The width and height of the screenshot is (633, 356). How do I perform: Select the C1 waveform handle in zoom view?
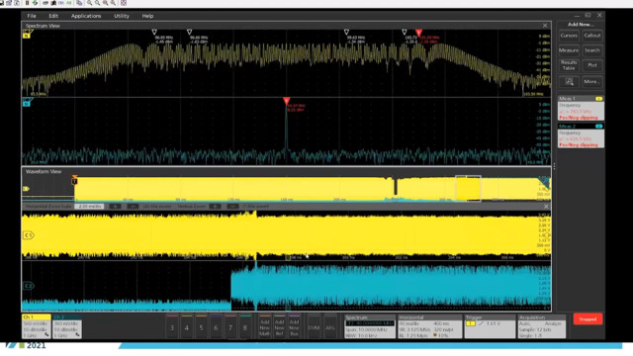(29, 235)
